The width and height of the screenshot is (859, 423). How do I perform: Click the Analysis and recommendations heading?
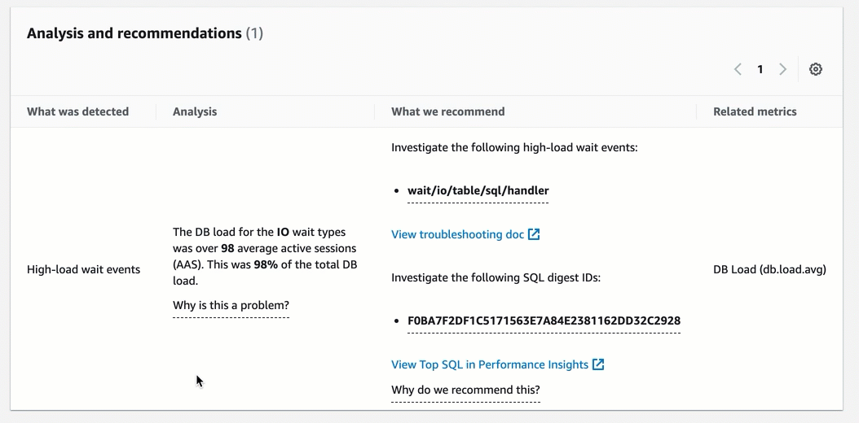click(134, 33)
